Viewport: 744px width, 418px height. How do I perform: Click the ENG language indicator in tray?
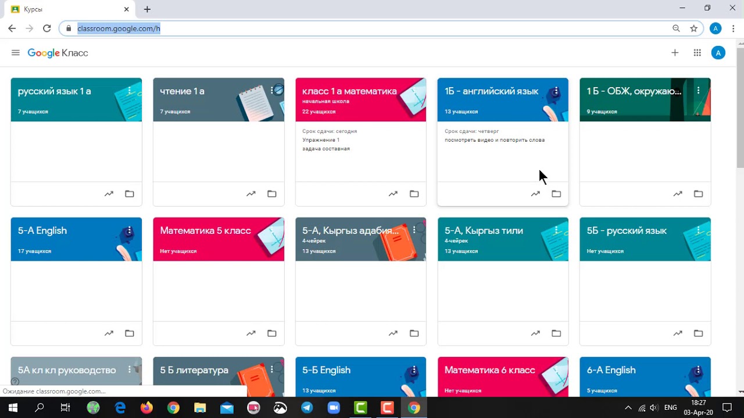click(670, 408)
